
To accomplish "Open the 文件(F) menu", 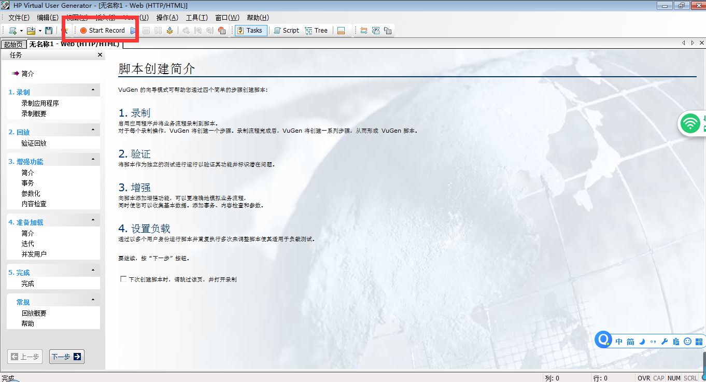I will [x=19, y=18].
